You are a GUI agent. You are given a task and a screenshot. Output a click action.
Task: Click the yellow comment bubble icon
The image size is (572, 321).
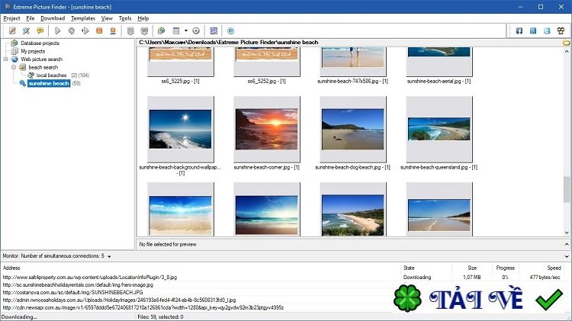tap(40, 31)
